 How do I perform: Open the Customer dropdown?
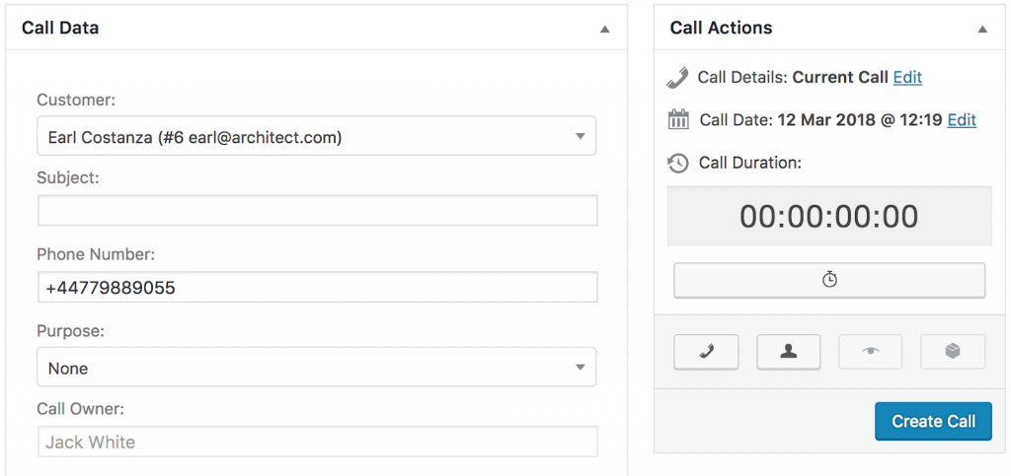(316, 137)
